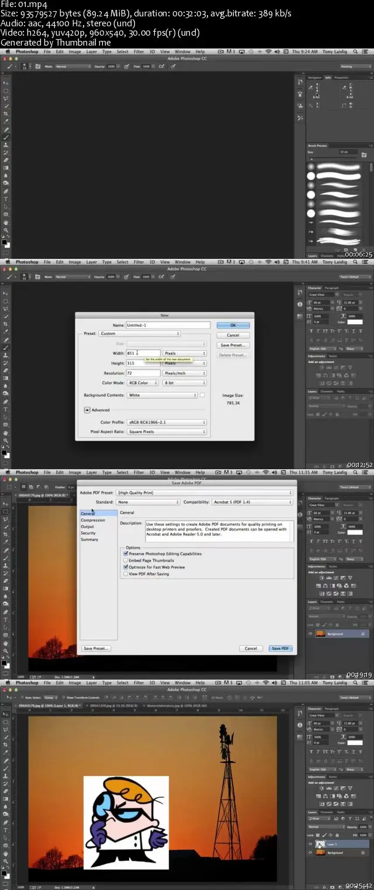374x890 pixels.
Task: Open the Adobe PDF Preset dropdown
Action: [x=205, y=493]
